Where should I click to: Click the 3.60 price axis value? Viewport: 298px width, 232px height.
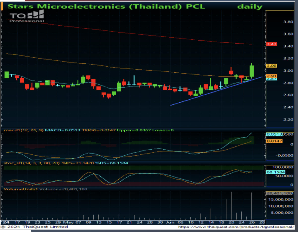click(x=288, y=34)
